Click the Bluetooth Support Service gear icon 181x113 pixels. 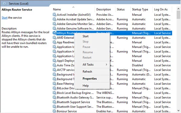(x=54, y=102)
